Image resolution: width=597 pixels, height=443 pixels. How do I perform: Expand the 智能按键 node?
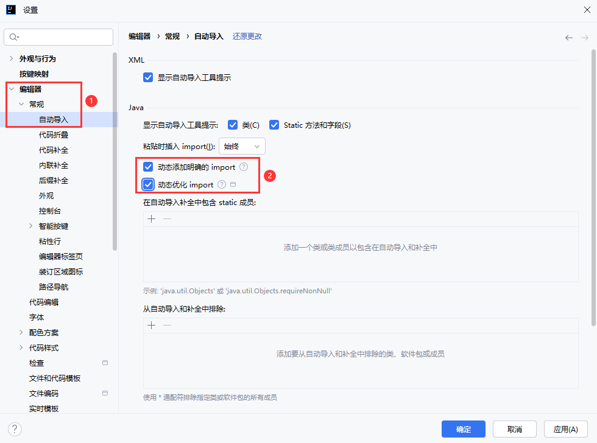tap(31, 226)
